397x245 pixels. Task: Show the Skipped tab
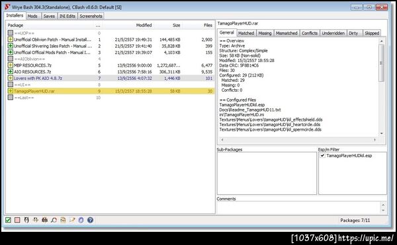(372, 33)
